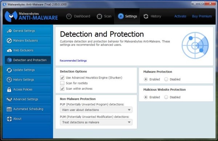
Task: Click the History circular arrows icon
Action: pyautogui.click(x=146, y=16)
